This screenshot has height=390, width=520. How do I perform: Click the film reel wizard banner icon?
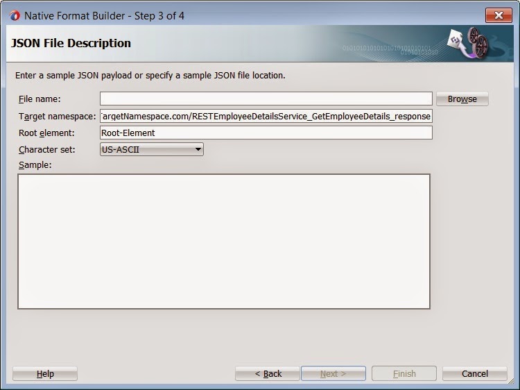pos(468,43)
